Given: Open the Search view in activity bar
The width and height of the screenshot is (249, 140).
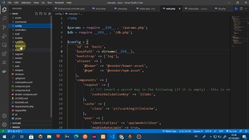Looking at the screenshot, I should coord(4,18).
